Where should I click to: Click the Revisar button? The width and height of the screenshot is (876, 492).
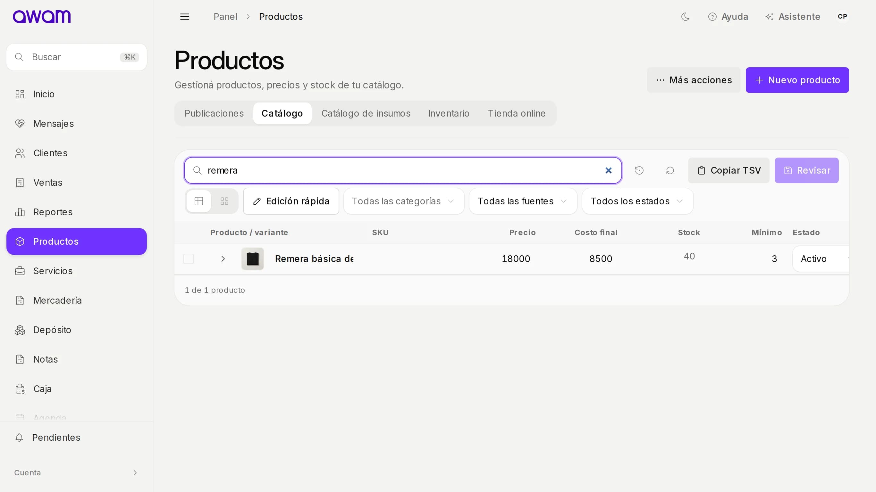[807, 171]
